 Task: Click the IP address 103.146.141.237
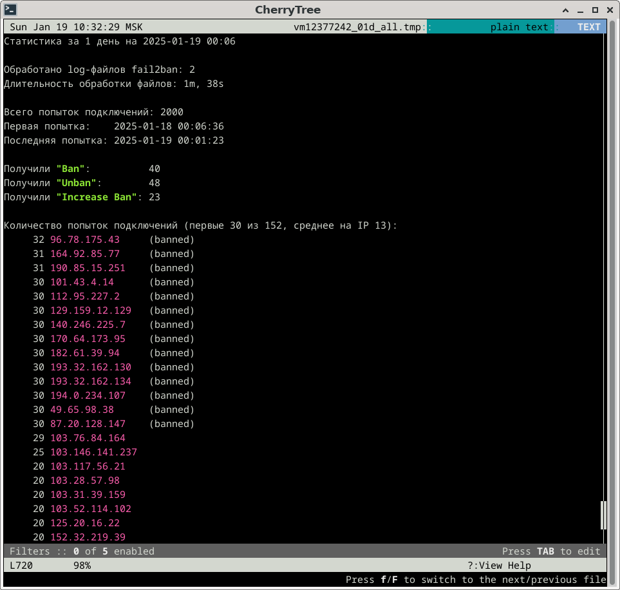[x=93, y=452]
